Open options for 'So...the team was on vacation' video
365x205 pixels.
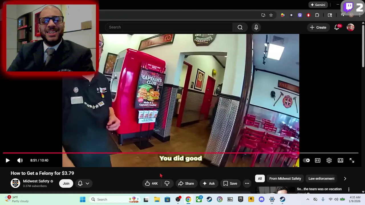pyautogui.click(x=349, y=189)
